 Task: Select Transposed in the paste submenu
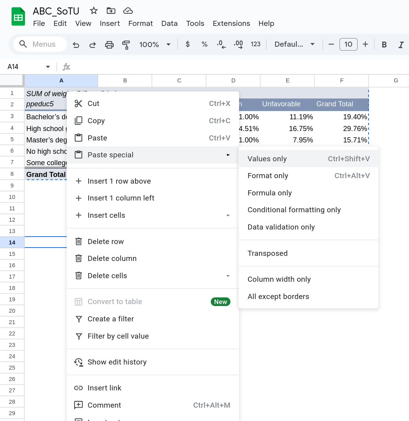click(x=268, y=253)
